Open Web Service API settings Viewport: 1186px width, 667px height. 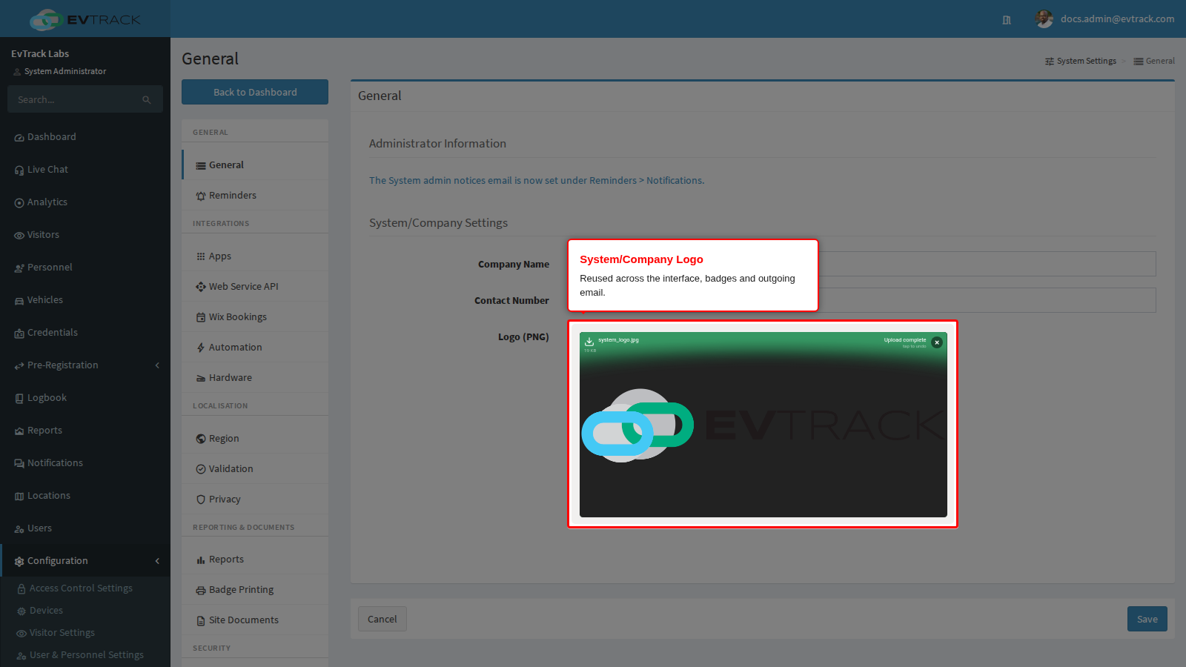pyautogui.click(x=255, y=287)
